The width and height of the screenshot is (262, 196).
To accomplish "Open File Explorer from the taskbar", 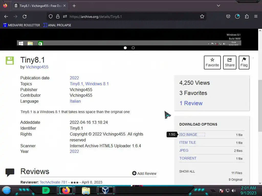I will [x=86, y=191].
